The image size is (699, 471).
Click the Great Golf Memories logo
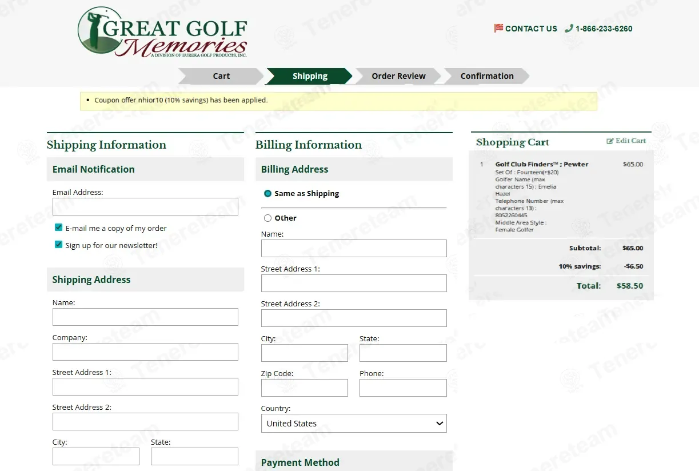(162, 32)
